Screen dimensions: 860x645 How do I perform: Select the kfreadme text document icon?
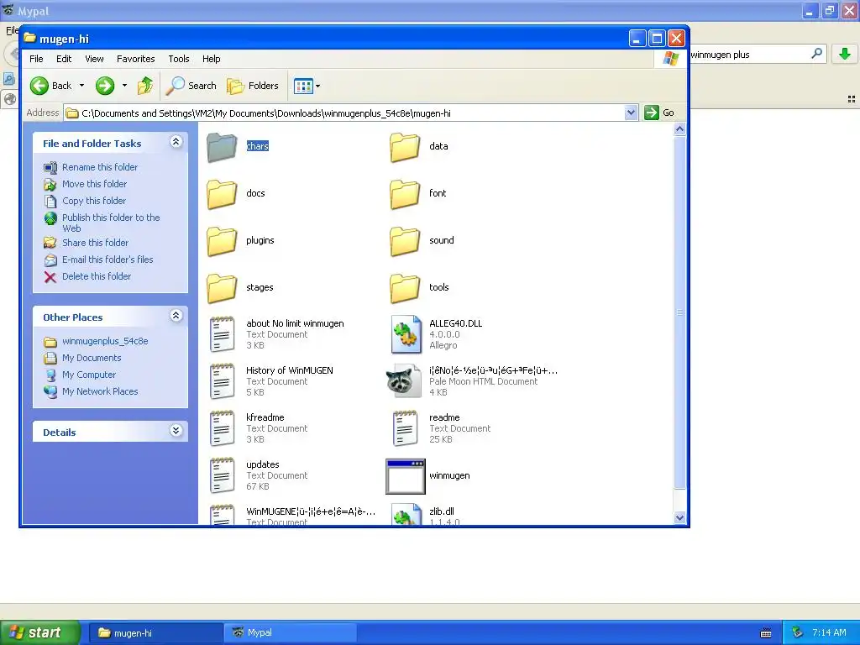pyautogui.click(x=222, y=428)
